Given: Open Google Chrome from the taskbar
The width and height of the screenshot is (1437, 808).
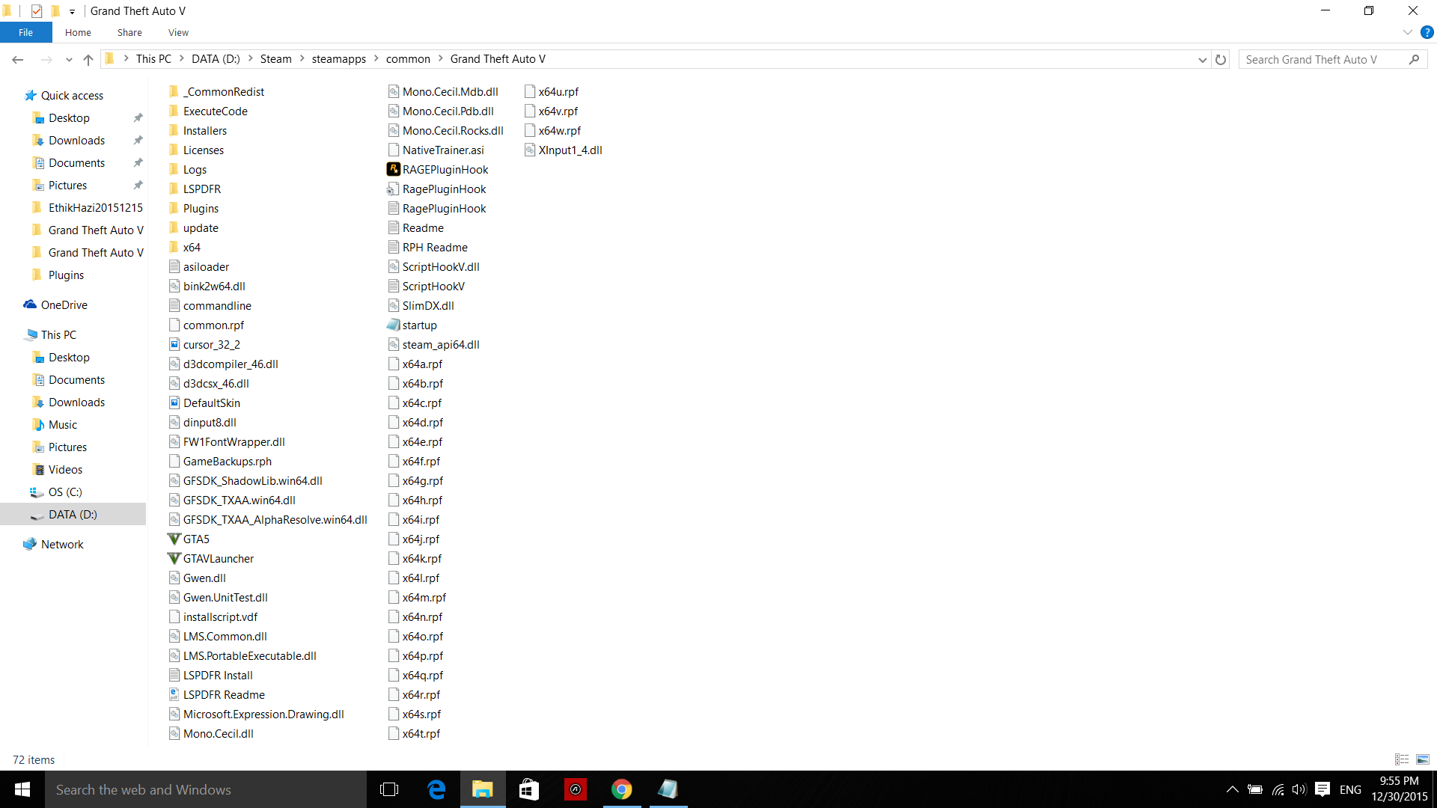Looking at the screenshot, I should [x=621, y=789].
